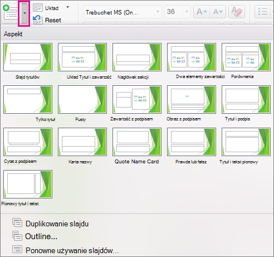Viewport: 274px width, 257px height.
Task: Click the Karta nazwy caption text
Action: (x=80, y=162)
